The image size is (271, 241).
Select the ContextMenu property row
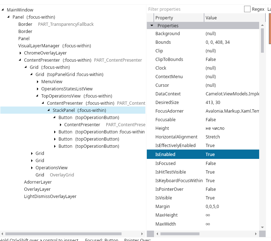[203, 76]
